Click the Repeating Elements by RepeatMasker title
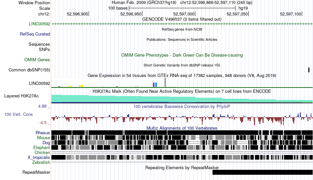 182,167
